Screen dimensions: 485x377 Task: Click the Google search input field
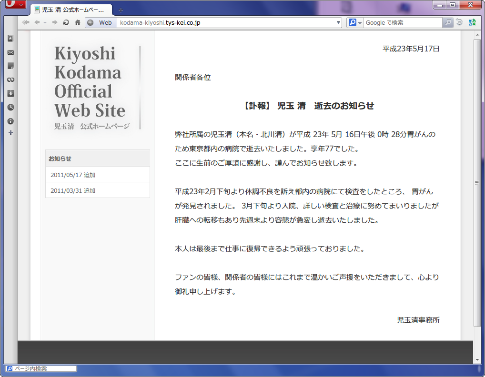[x=403, y=22]
